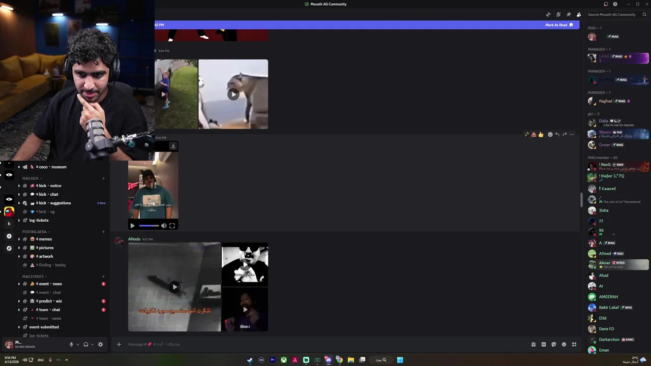Click Add a Server plus icon
This screenshot has height=366, width=651.
[9, 236]
